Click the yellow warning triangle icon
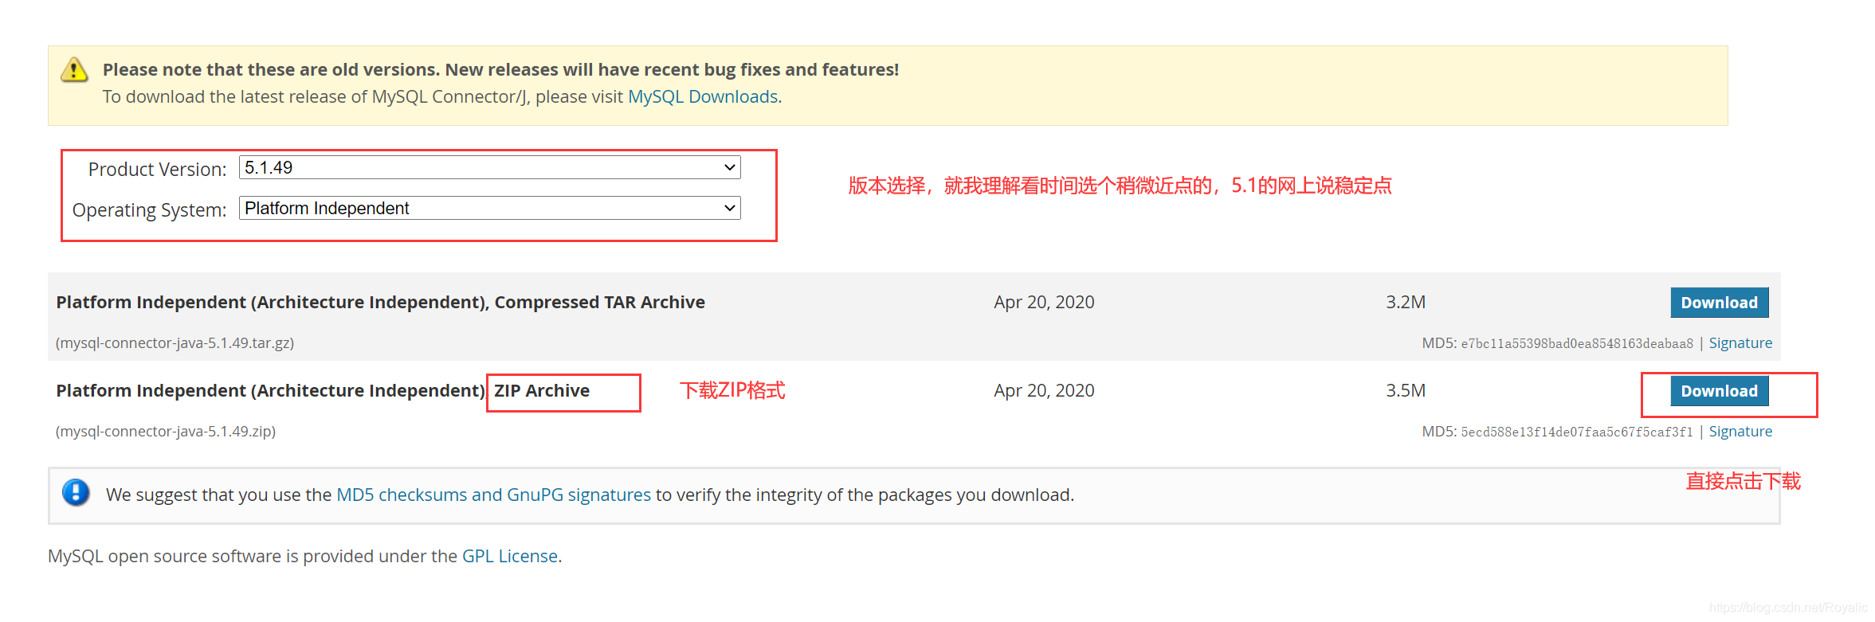Image resolution: width=1875 pixels, height=622 pixels. pos(73,71)
